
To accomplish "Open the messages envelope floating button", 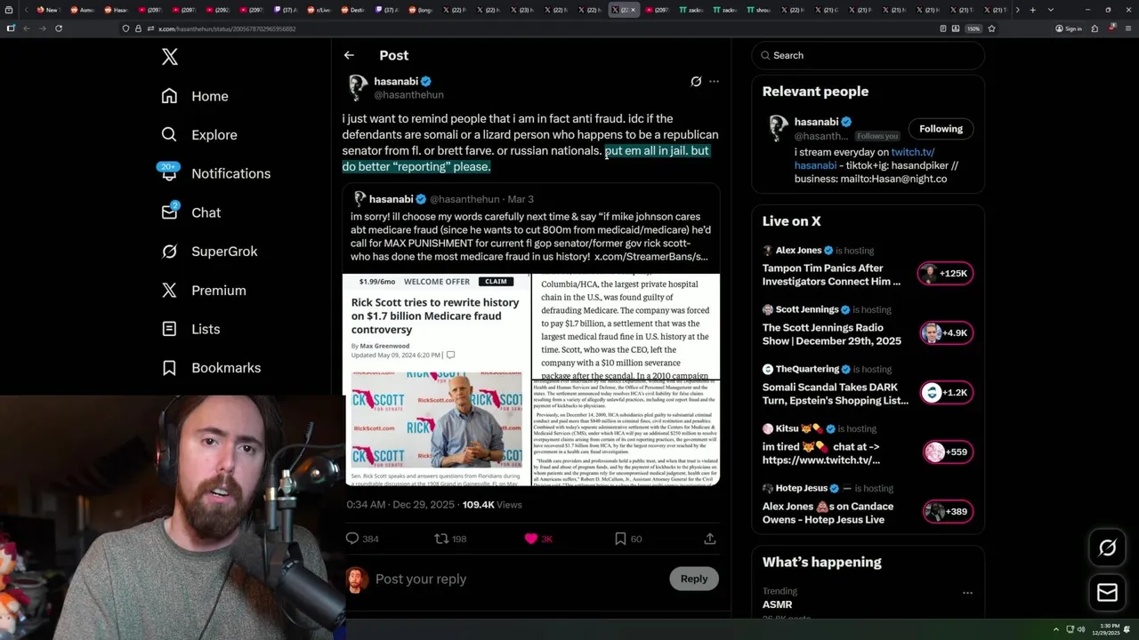I will [x=1107, y=592].
